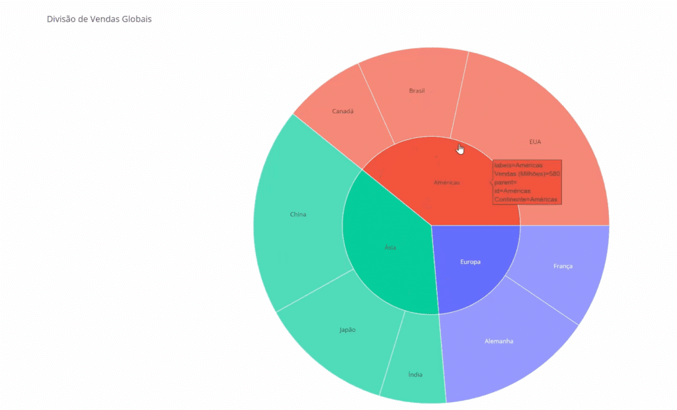The height and width of the screenshot is (410, 677).
Task: Select the Japão segment
Action: tap(347, 329)
